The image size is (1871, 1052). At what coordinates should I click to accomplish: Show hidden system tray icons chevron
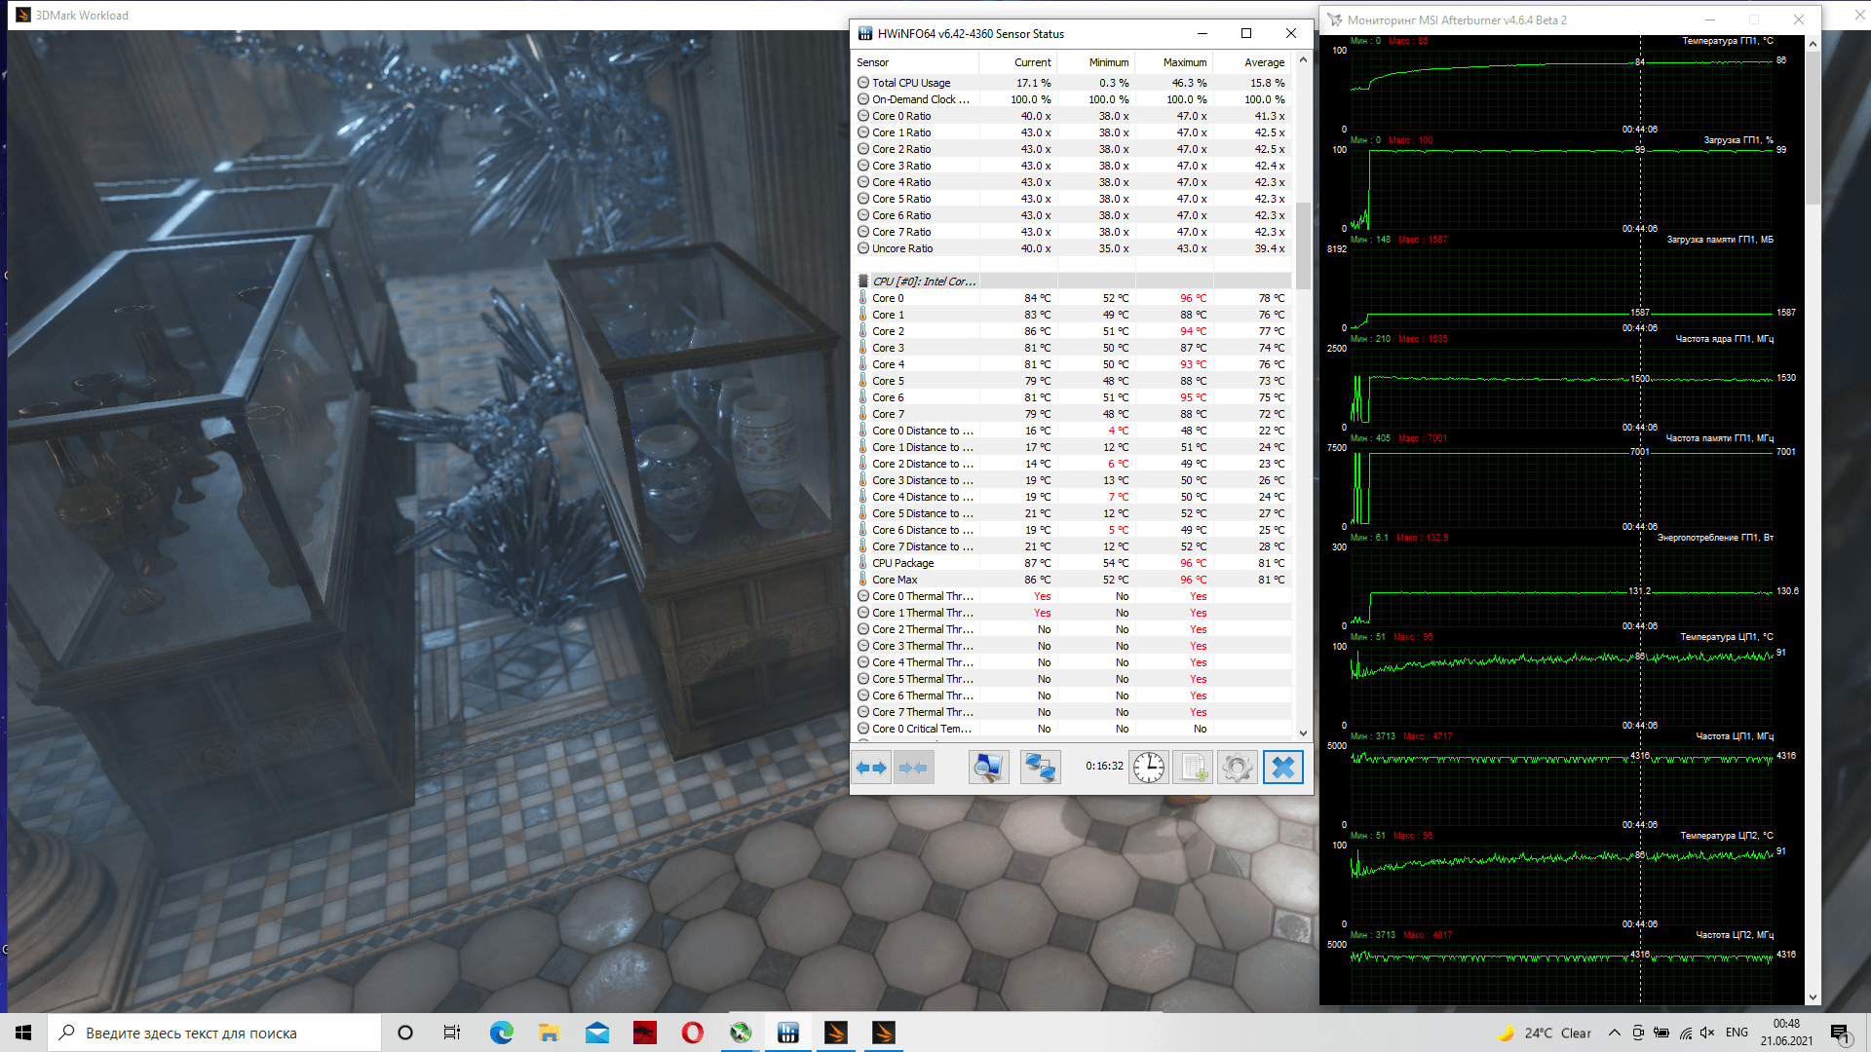(x=1614, y=1033)
